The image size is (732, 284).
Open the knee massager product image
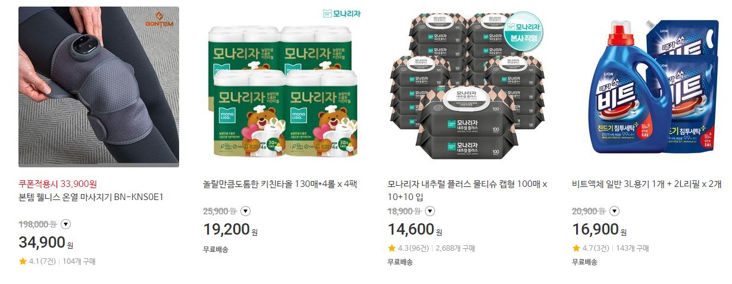point(99,87)
